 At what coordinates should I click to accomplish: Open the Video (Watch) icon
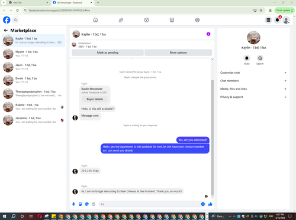coord(146,20)
